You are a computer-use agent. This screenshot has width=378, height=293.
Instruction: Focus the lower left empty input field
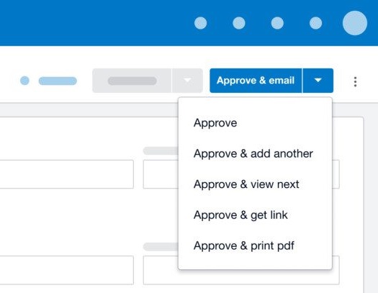coord(66,270)
